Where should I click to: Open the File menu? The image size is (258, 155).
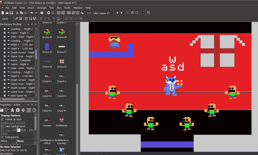tap(7, 8)
